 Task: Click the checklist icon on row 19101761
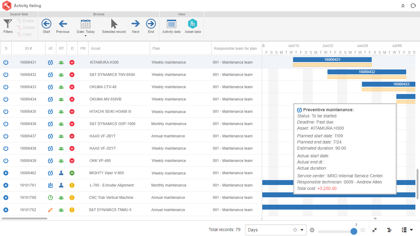click(x=50, y=185)
